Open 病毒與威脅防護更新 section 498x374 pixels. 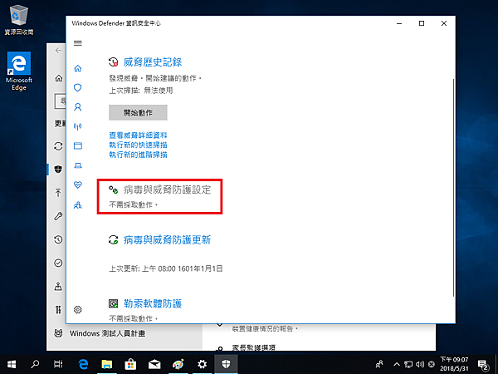tap(167, 239)
